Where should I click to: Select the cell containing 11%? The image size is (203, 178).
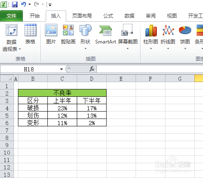[x=62, y=123]
